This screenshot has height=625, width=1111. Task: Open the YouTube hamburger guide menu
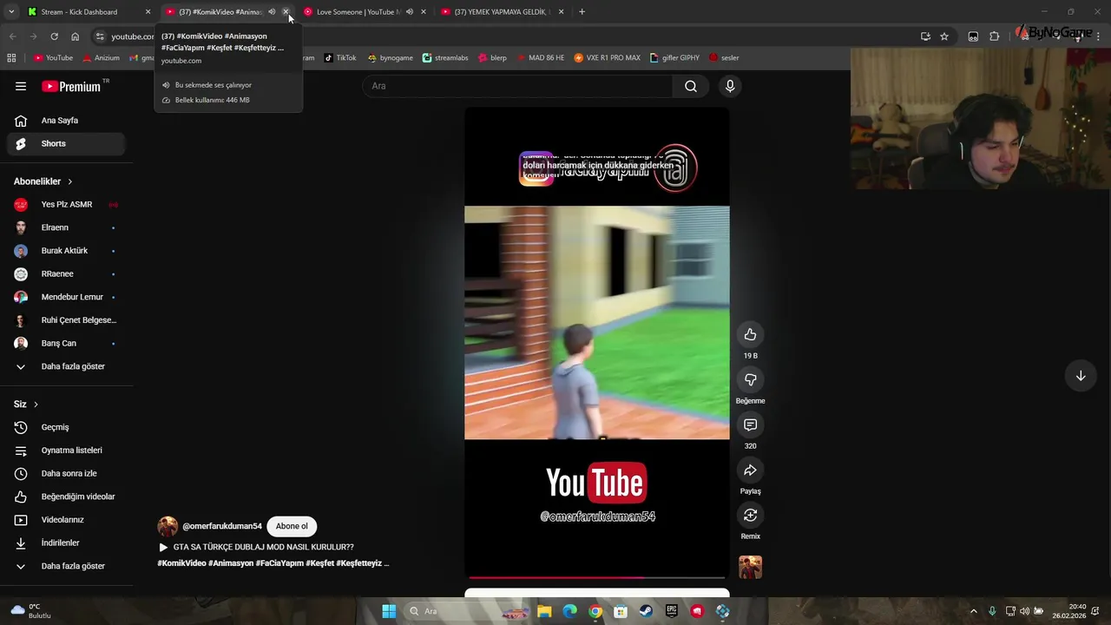point(21,86)
